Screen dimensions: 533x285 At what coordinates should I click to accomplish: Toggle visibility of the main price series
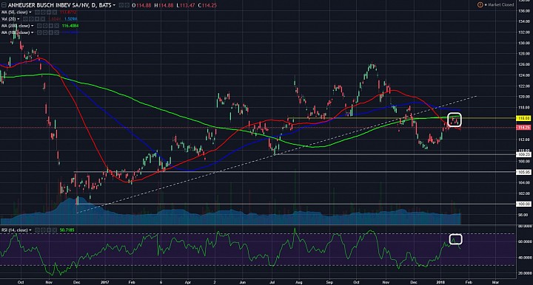pos(121,5)
